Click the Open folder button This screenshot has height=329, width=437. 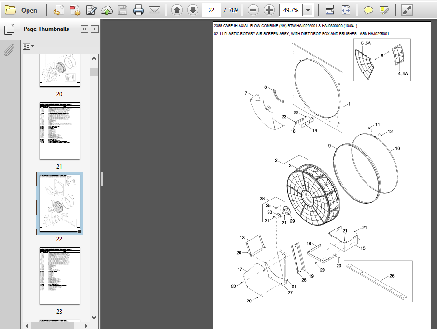pos(21,10)
